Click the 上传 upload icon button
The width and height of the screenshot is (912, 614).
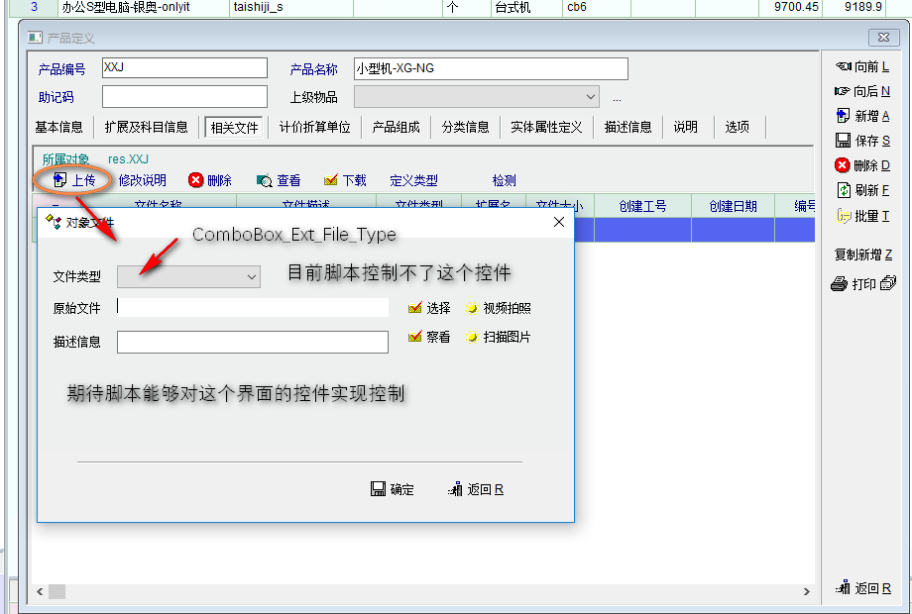59,180
